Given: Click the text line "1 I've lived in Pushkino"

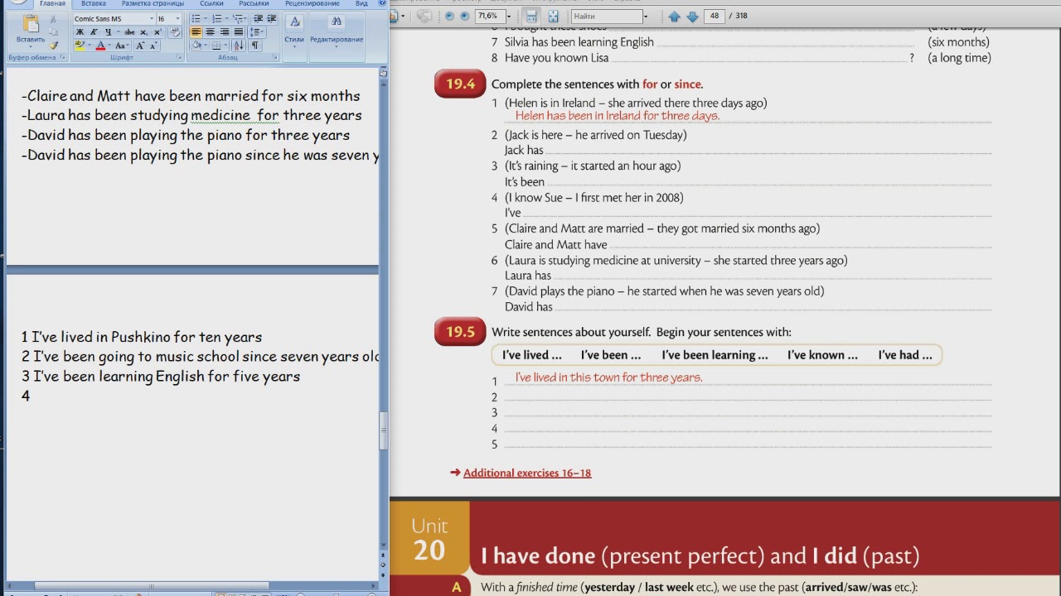Looking at the screenshot, I should (142, 337).
